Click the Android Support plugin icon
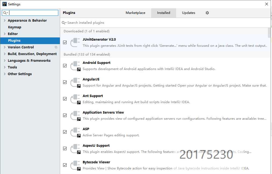Screen dimensions: 272x174 (75, 66)
